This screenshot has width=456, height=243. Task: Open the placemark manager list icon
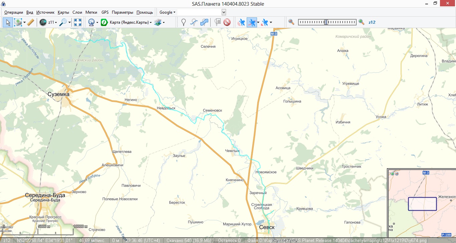(x=217, y=22)
